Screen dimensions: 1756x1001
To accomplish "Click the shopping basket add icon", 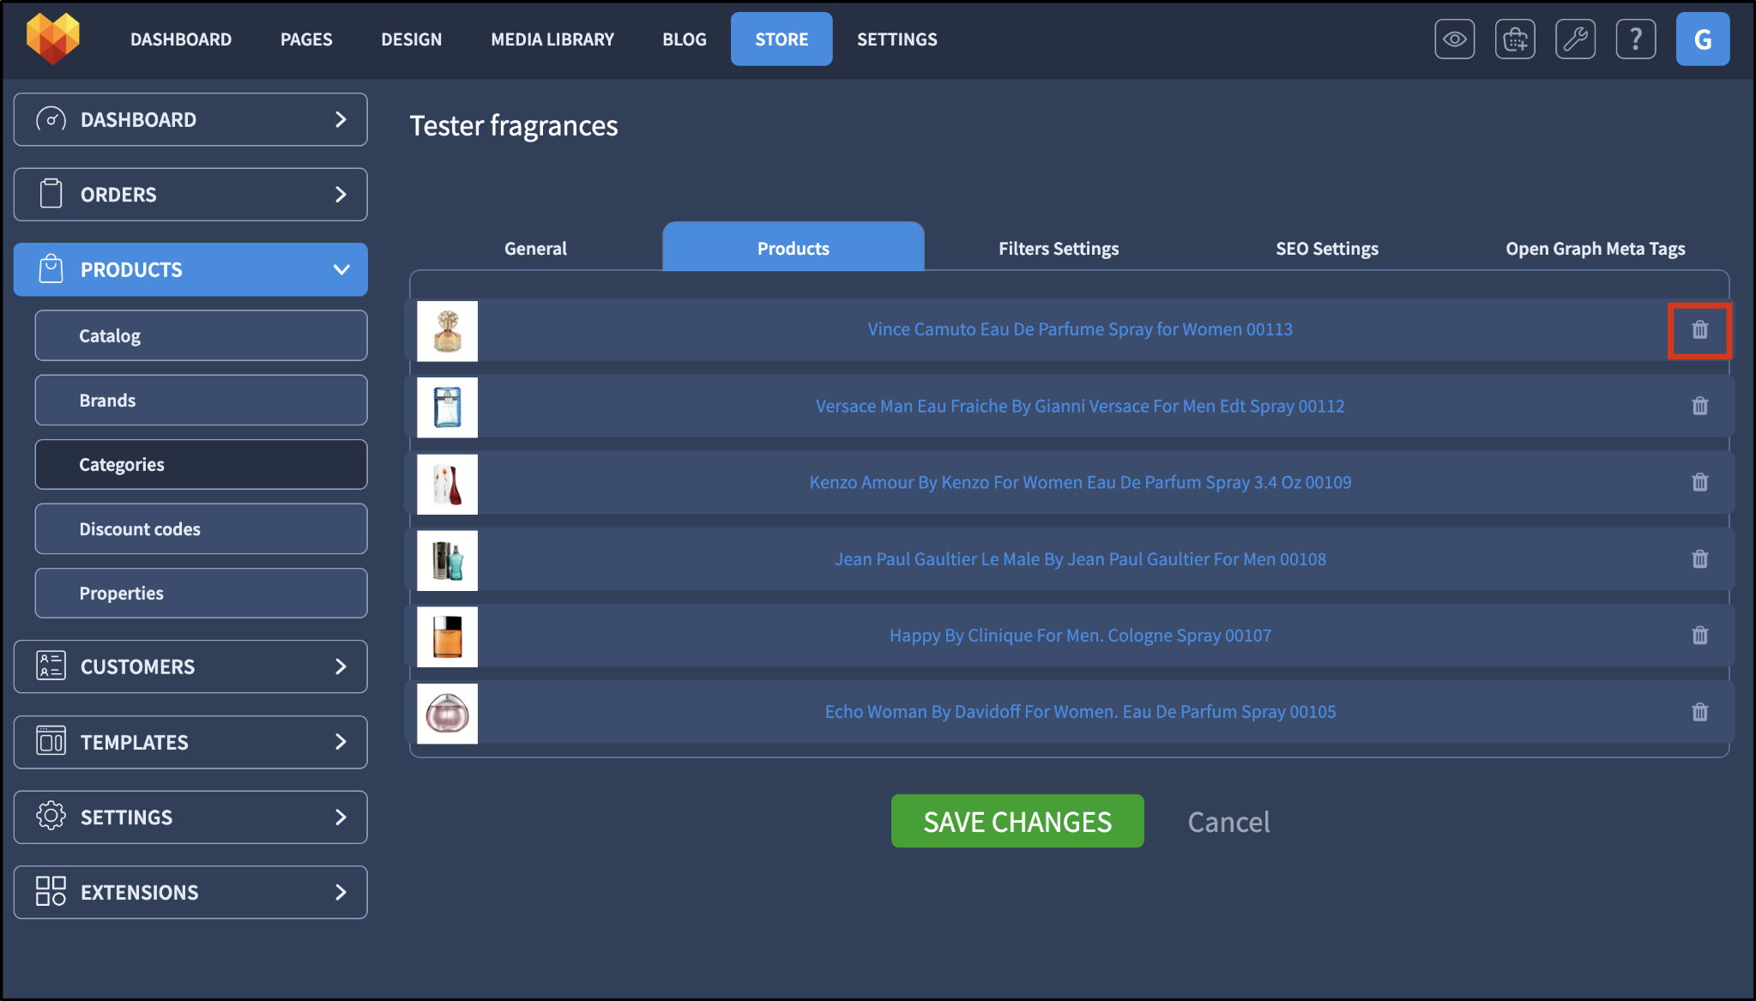I will pos(1515,39).
